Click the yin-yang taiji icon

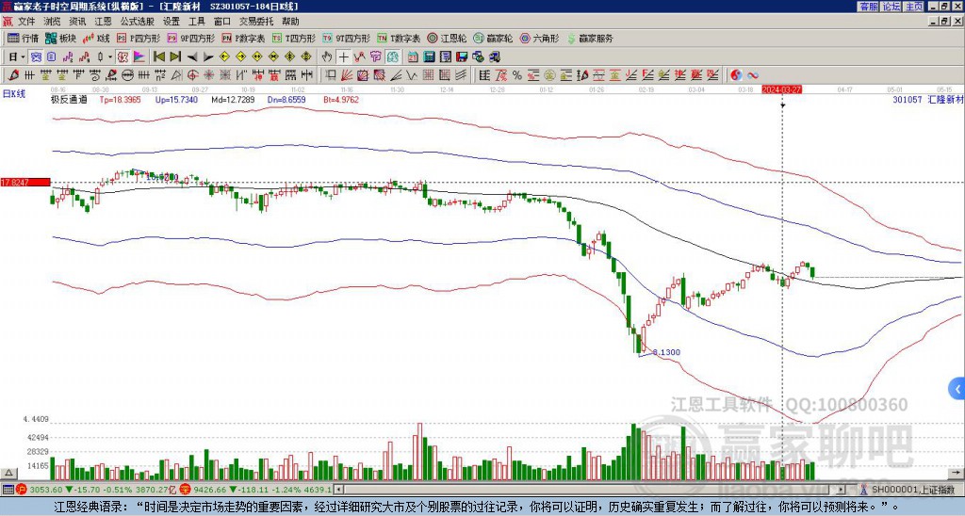click(737, 74)
